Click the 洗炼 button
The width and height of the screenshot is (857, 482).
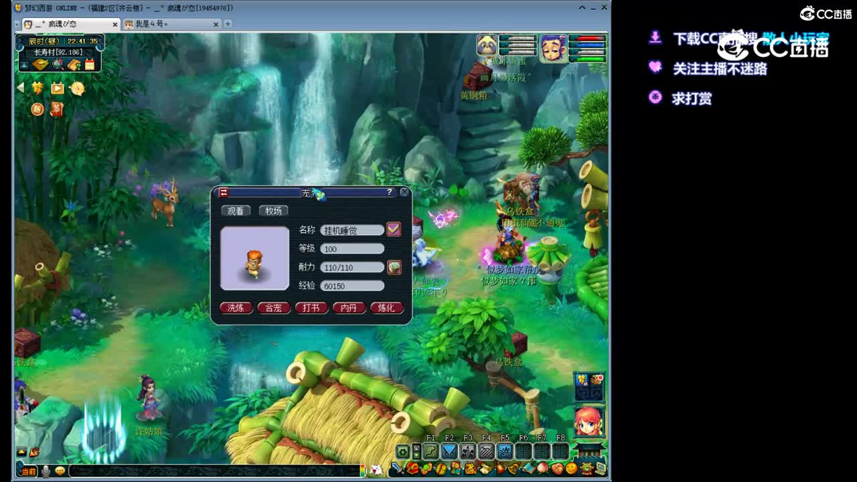[x=236, y=308]
